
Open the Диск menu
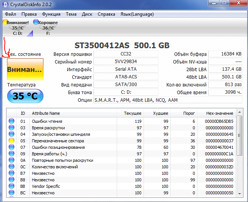[x=87, y=14]
